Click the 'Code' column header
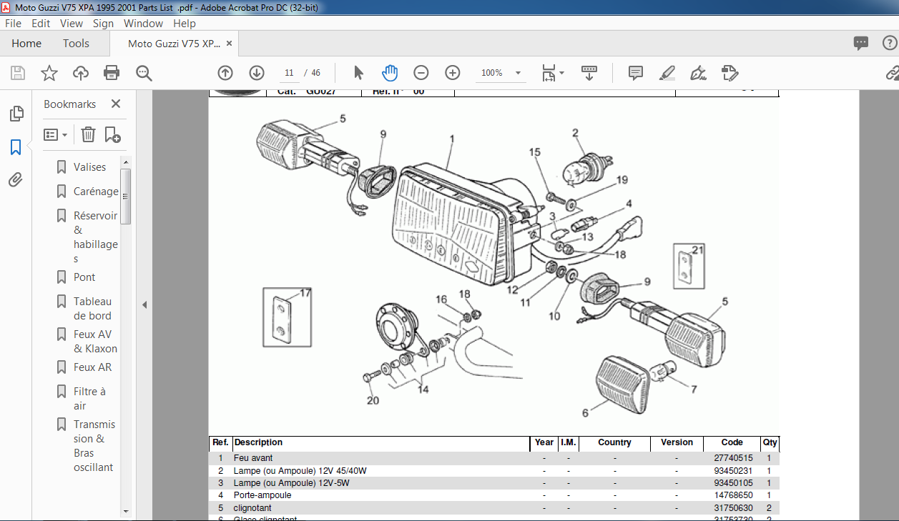The image size is (899, 521). [732, 443]
